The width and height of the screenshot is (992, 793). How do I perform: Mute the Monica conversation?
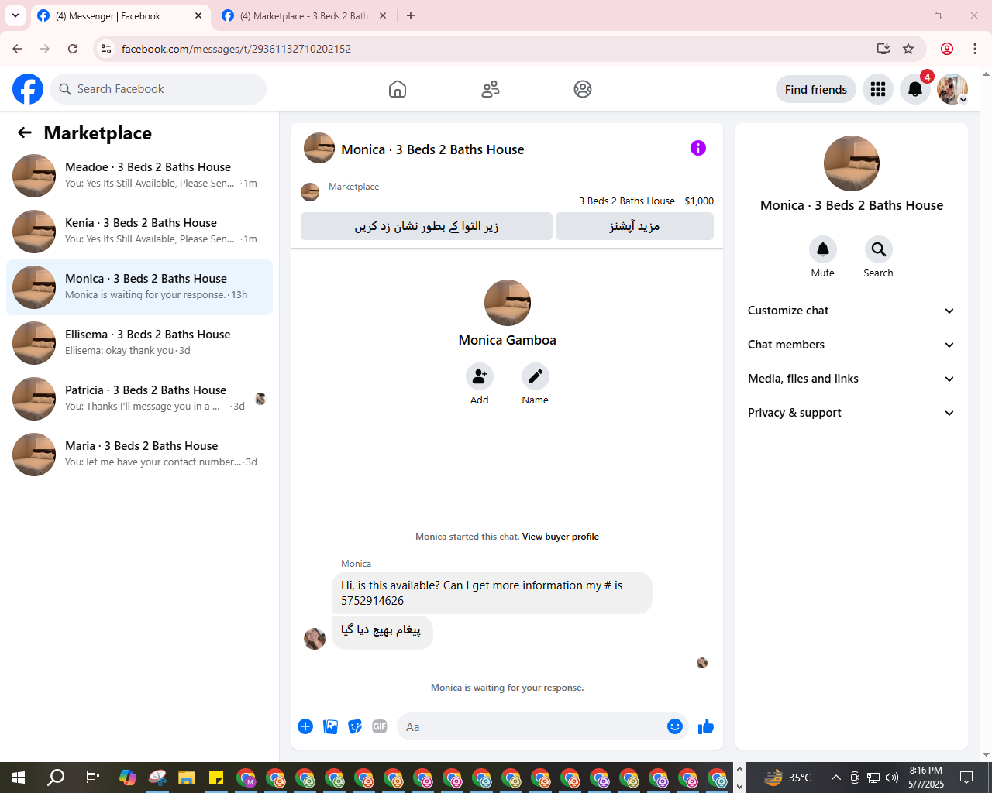(x=823, y=249)
